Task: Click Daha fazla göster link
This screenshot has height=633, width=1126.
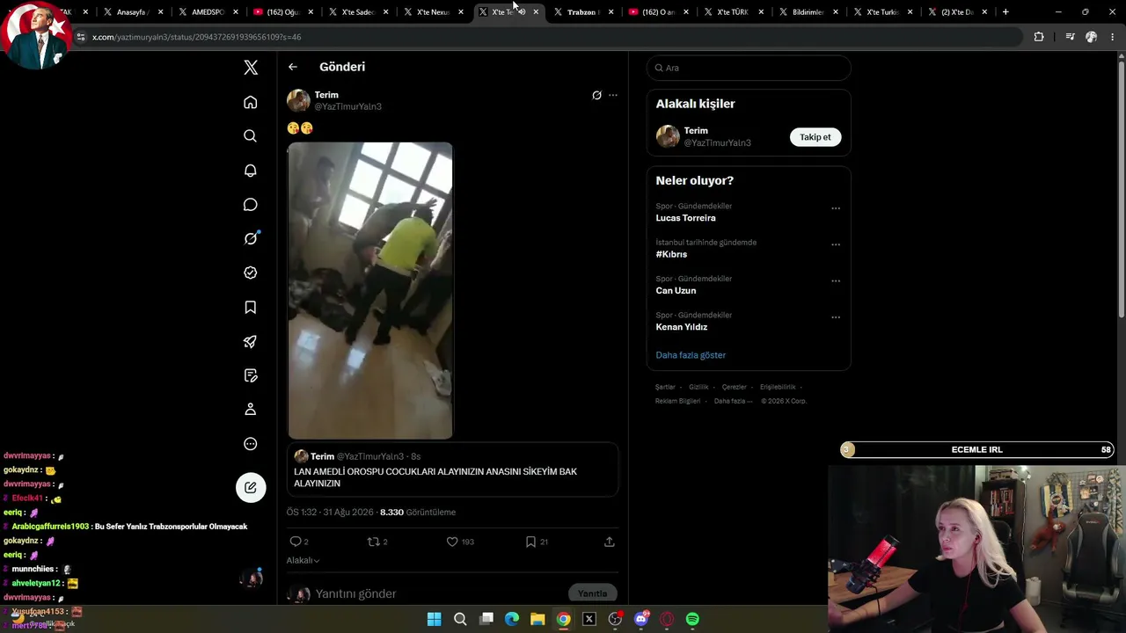Action: coord(691,355)
